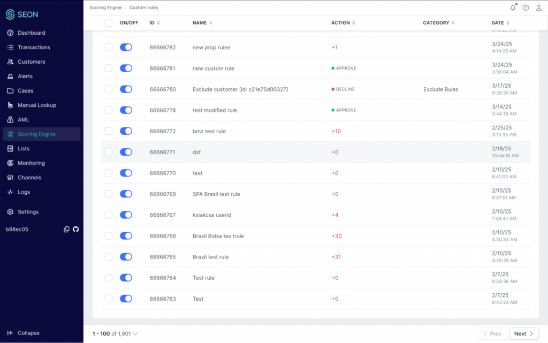Image resolution: width=548 pixels, height=343 pixels.
Task: Go to the Next page
Action: 523,333
